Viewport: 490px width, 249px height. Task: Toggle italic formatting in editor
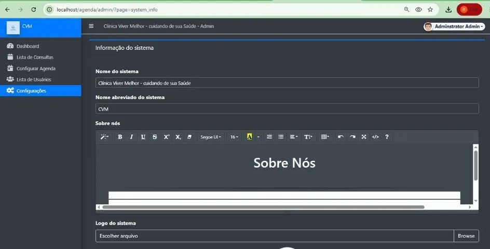tap(131, 137)
